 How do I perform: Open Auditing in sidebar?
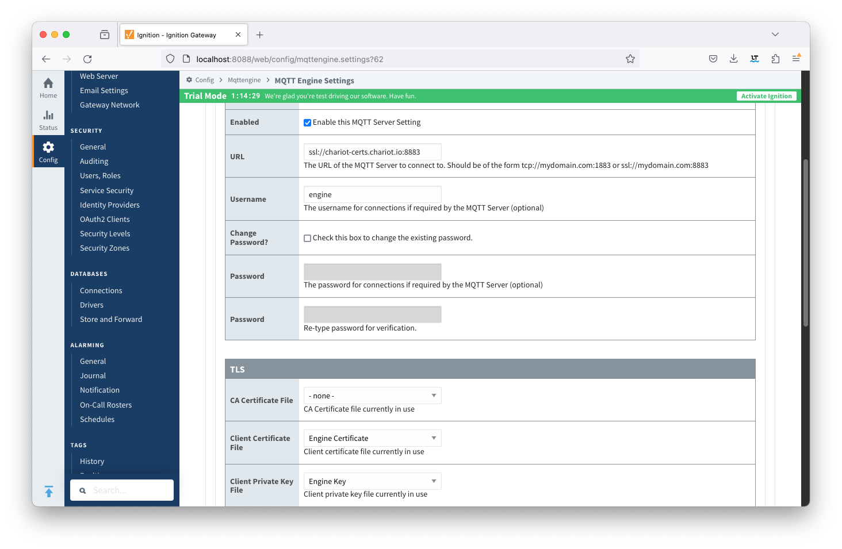coord(94,161)
